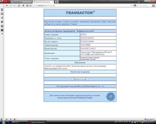This screenshot has height=124, width=156.
Task: Open the password wand key button
Action: click(x=15, y=5)
